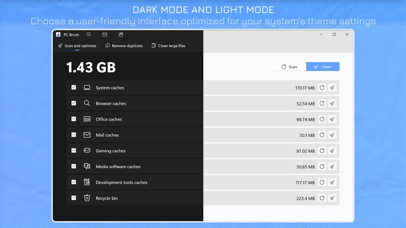Switch to the Remove duplicate tab
Screen dimensions: 406x228
(124, 46)
